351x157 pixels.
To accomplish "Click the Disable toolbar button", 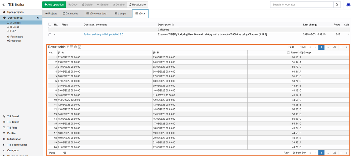I will pyautogui.click(x=119, y=4).
